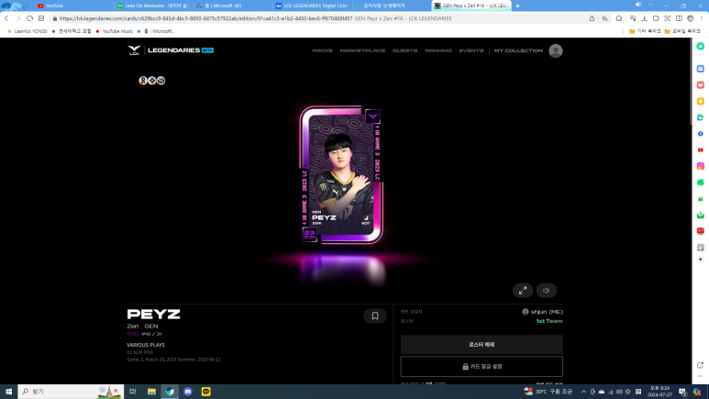Switch to the Microsoft 365 tab

point(233,6)
